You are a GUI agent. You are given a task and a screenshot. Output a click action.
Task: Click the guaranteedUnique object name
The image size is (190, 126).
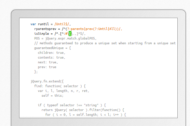(x=49, y=48)
